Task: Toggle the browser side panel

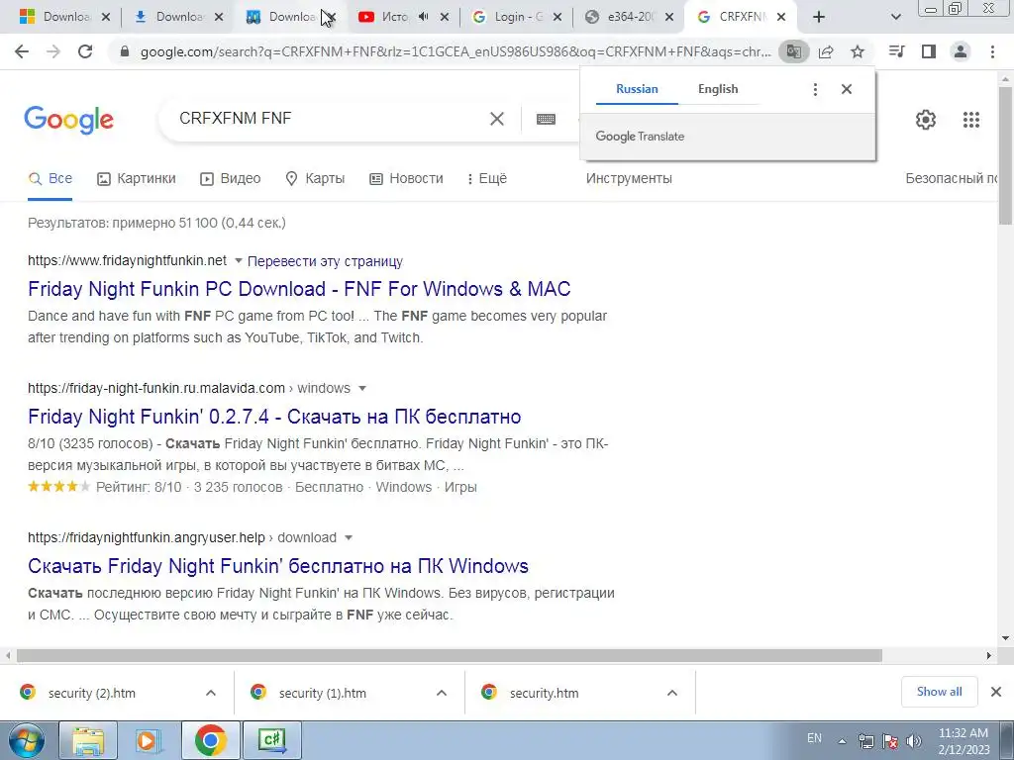Action: pyautogui.click(x=929, y=51)
